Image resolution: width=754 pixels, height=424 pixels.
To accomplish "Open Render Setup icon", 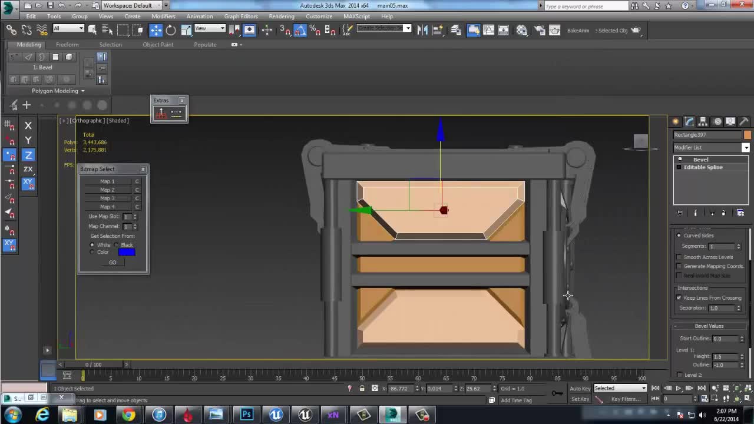I will (540, 30).
